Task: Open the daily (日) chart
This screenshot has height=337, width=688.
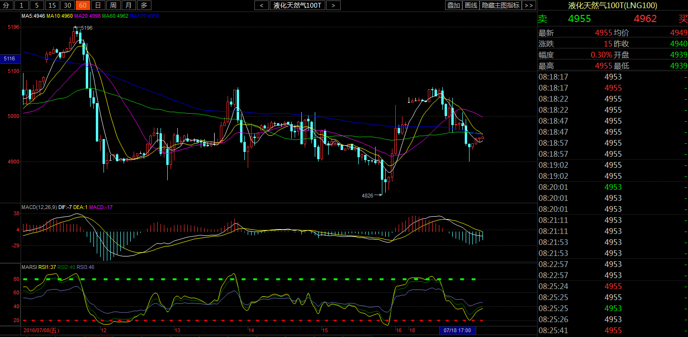Action: tap(98, 5)
